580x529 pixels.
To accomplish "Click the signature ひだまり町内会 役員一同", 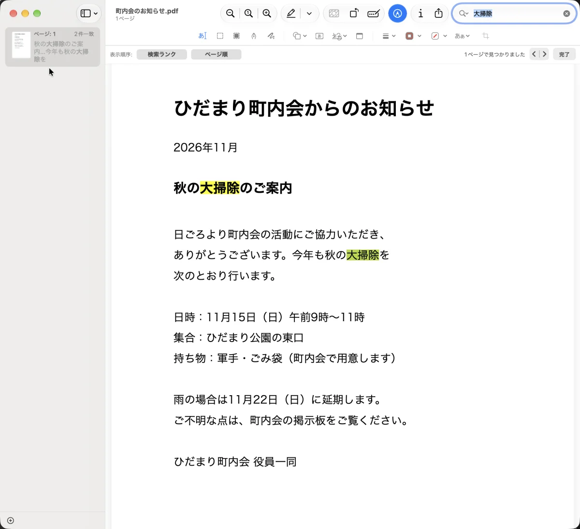I will pos(235,461).
